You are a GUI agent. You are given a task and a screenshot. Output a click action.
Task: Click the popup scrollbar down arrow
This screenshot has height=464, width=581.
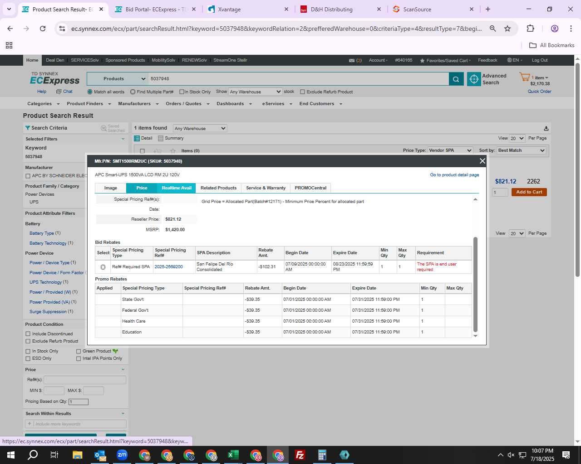(x=475, y=336)
